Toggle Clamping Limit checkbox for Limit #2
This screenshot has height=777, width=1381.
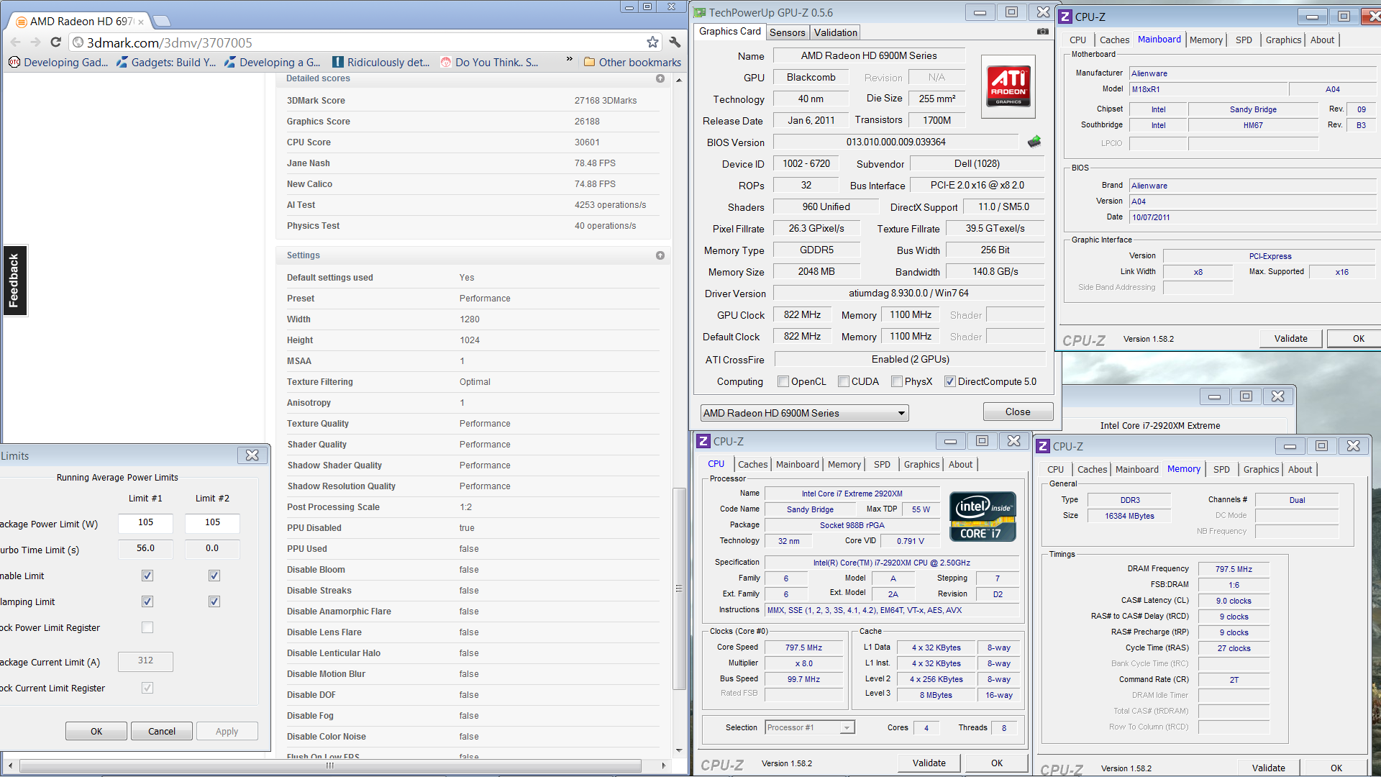[x=214, y=601]
